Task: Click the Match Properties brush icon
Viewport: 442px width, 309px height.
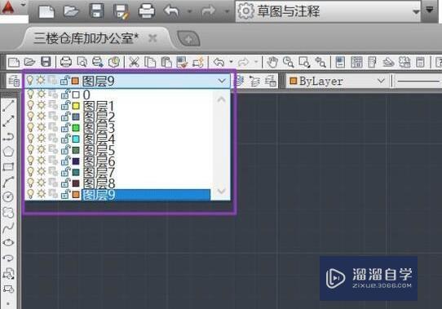Action: 182,62
